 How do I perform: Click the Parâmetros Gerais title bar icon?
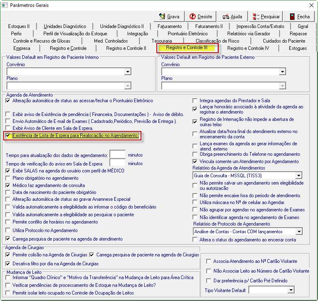tap(4, 5)
